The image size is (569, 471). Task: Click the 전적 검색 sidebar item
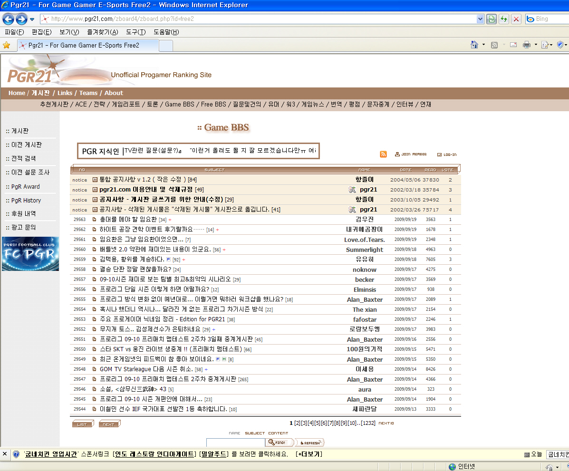click(24, 159)
